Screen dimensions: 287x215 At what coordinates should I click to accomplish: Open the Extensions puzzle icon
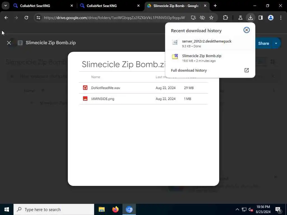point(226,18)
